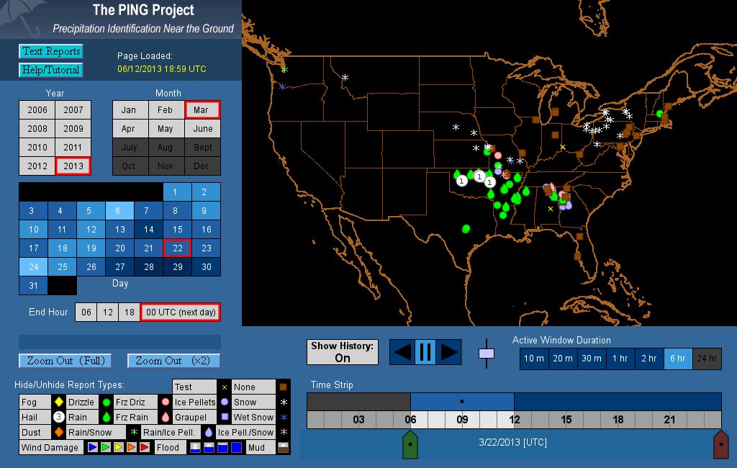Toggle the Fog report type yellow diamond icon

[59, 402]
